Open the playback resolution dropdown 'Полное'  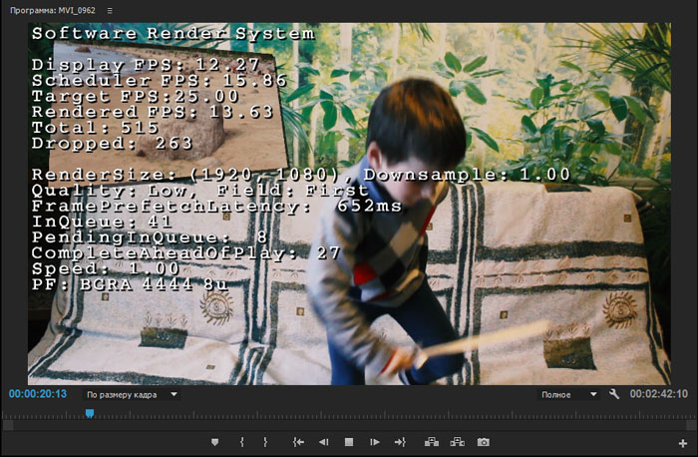click(x=567, y=395)
